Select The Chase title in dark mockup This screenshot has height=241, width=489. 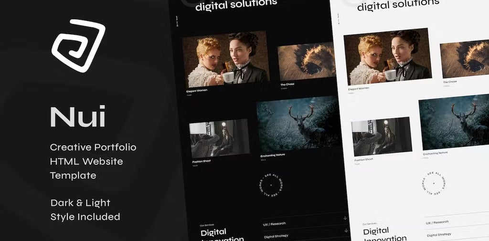click(x=287, y=84)
